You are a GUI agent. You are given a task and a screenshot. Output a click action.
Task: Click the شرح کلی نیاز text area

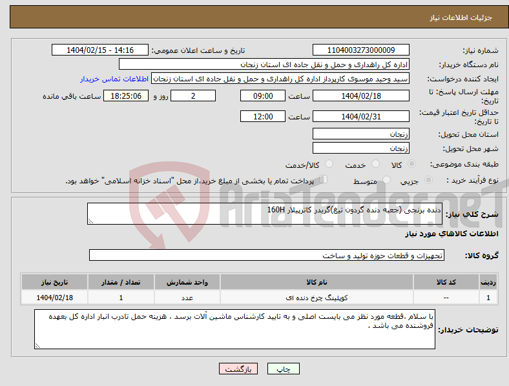pyautogui.click(x=265, y=214)
